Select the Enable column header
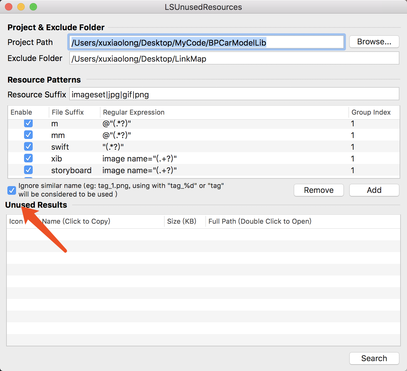Image resolution: width=407 pixels, height=371 pixels. pos(28,112)
